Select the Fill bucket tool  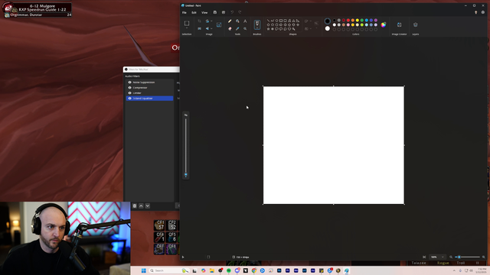(x=237, y=21)
